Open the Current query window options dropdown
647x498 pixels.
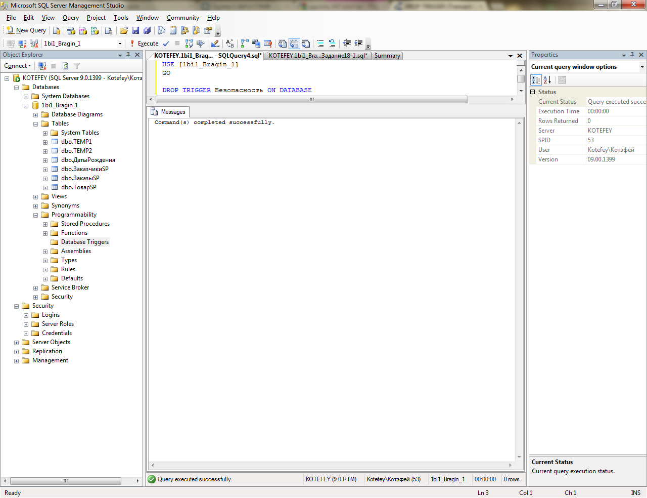(642, 67)
